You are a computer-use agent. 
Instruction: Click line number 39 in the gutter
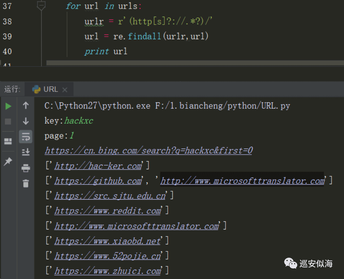coord(7,36)
